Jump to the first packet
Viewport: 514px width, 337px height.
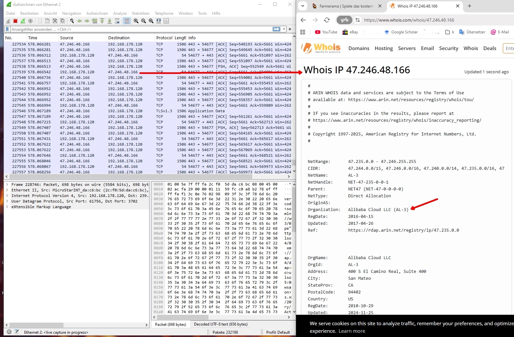102,21
